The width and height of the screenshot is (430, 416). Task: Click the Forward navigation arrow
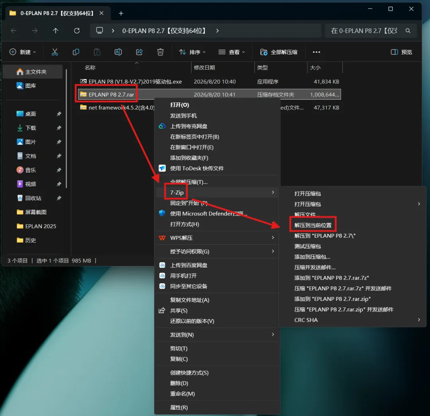click(x=35, y=31)
